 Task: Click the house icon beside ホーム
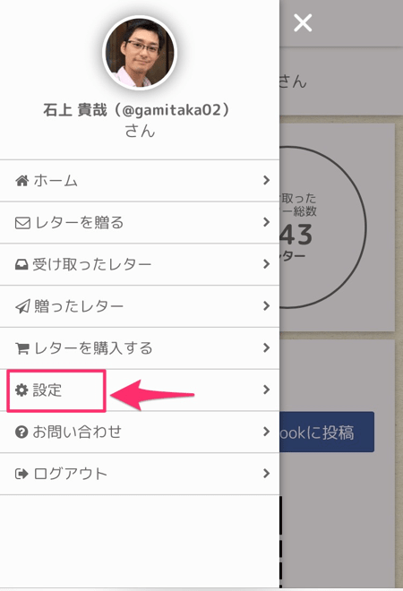click(21, 181)
